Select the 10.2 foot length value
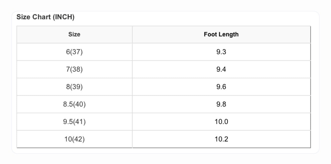 point(221,139)
